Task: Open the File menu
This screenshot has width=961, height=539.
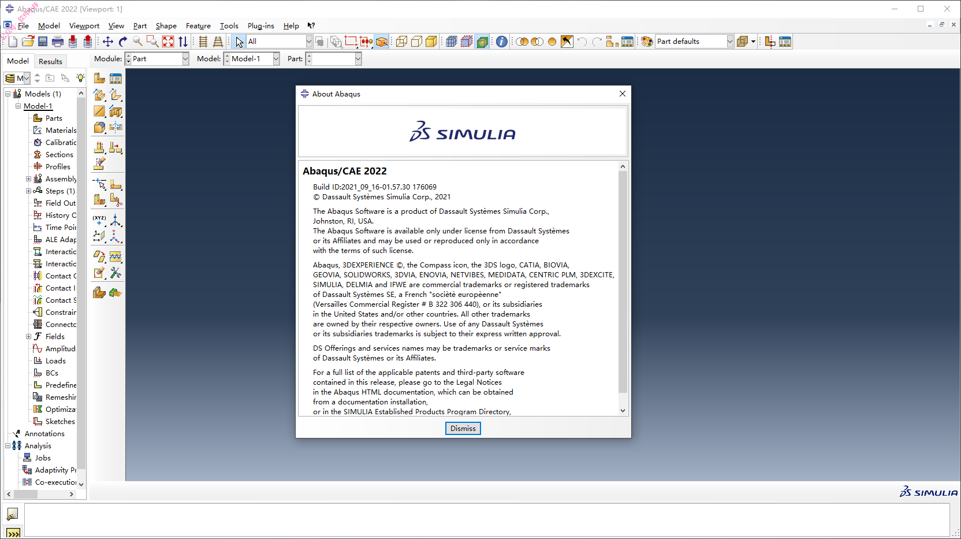Action: [23, 26]
